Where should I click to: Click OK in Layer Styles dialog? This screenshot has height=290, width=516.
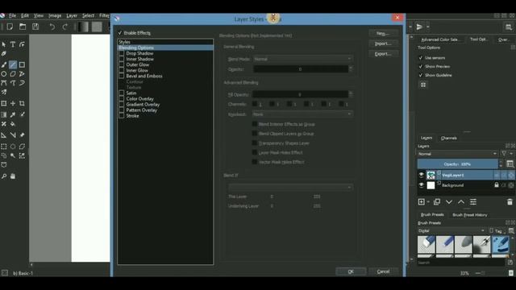point(351,271)
